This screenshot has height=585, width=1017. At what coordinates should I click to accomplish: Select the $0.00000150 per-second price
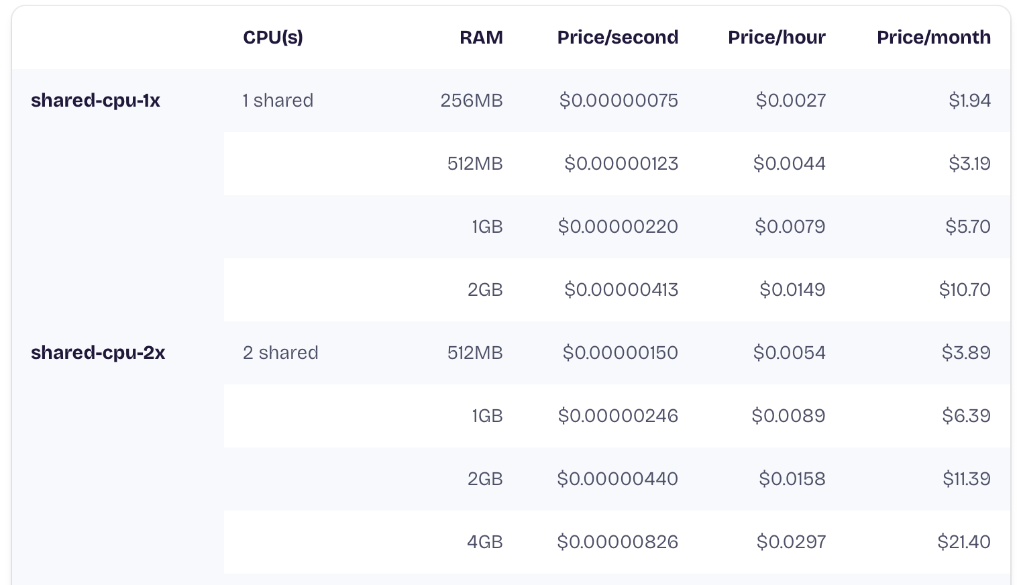point(620,353)
